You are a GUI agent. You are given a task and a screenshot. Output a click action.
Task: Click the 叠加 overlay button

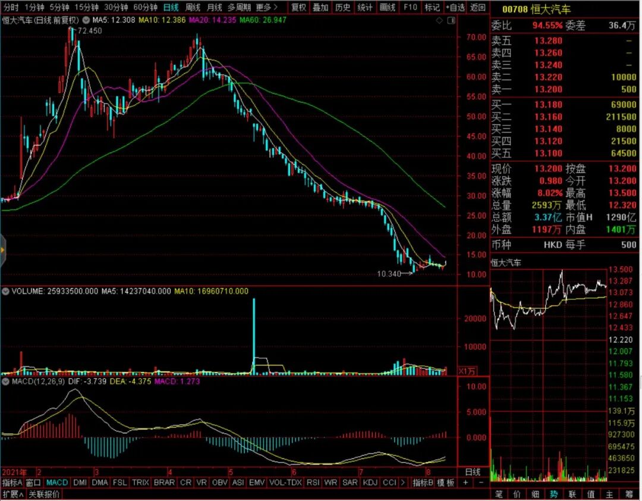[x=320, y=7]
